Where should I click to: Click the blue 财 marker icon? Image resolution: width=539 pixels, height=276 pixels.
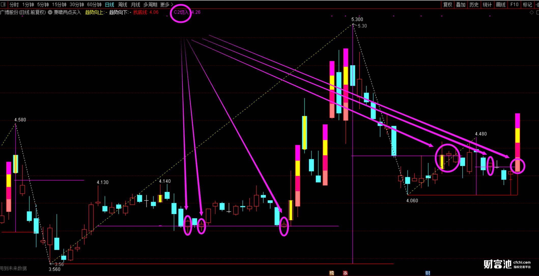428,273
